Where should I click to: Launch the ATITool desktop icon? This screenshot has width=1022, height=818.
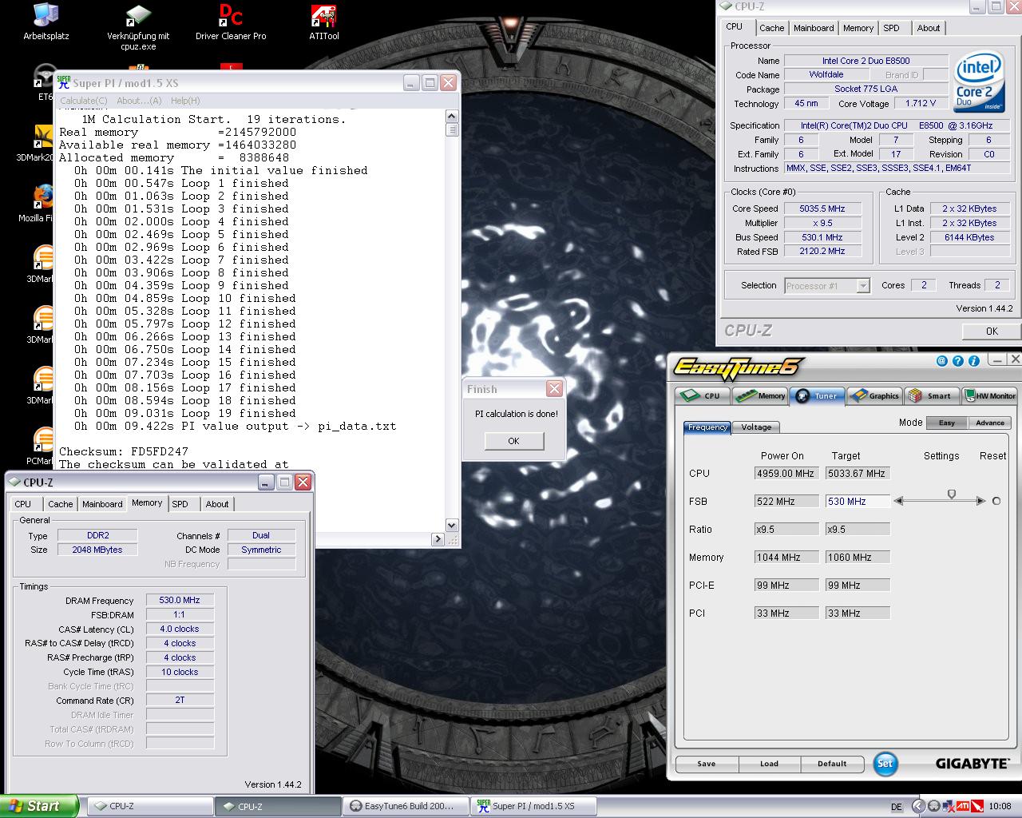[323, 22]
